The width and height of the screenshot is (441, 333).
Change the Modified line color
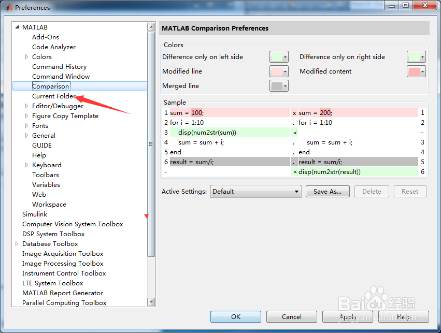tap(279, 71)
